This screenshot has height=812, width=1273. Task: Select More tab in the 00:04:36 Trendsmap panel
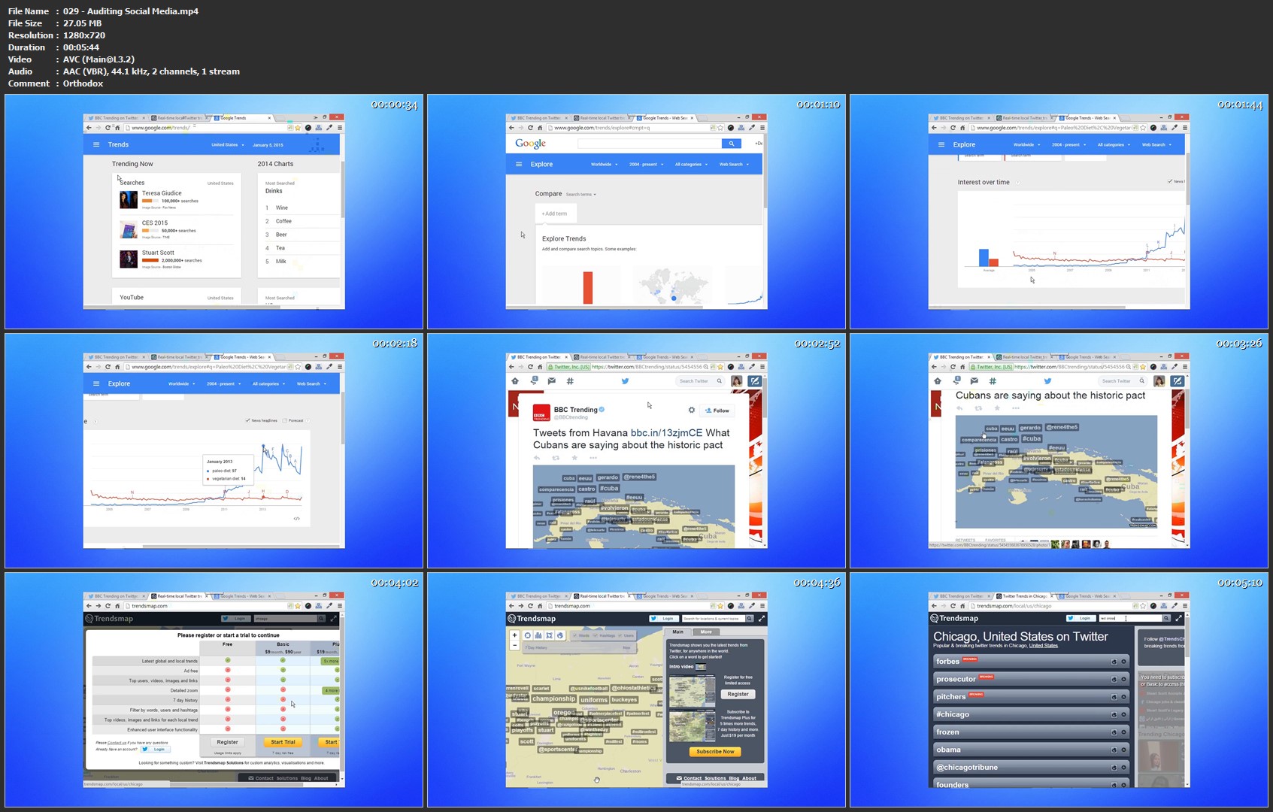[706, 632]
